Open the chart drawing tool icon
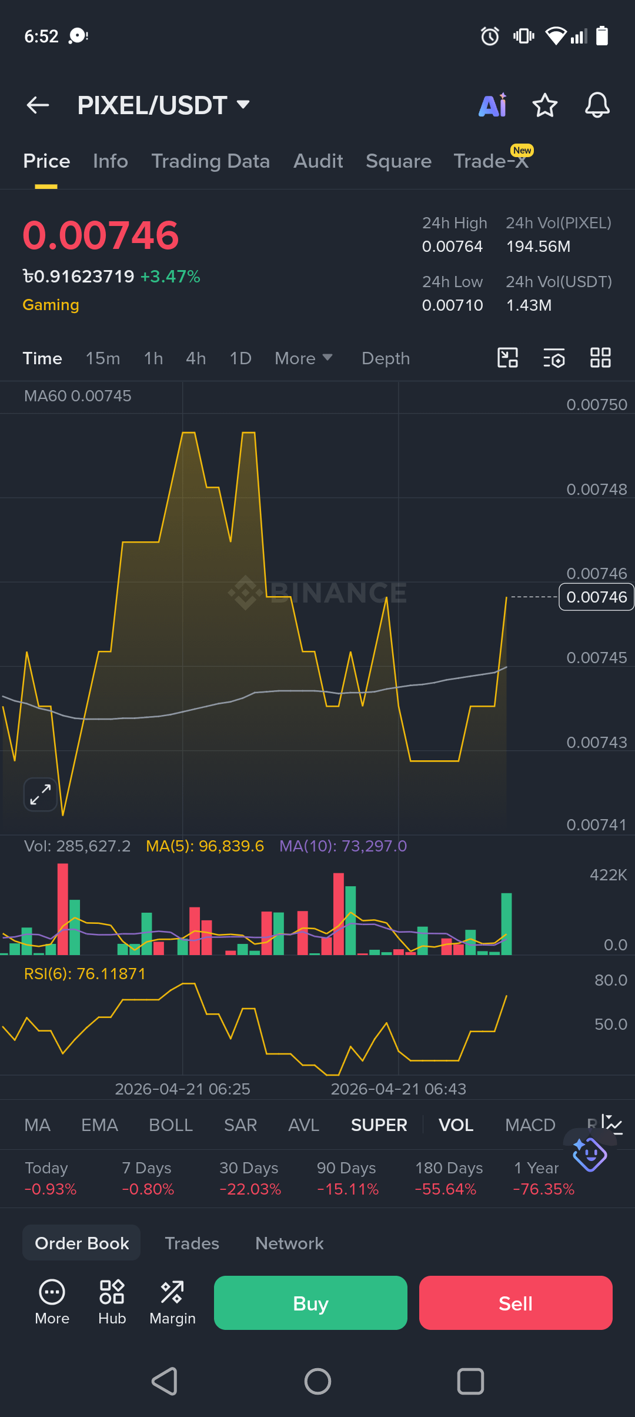The width and height of the screenshot is (635, 1417). coord(508,358)
